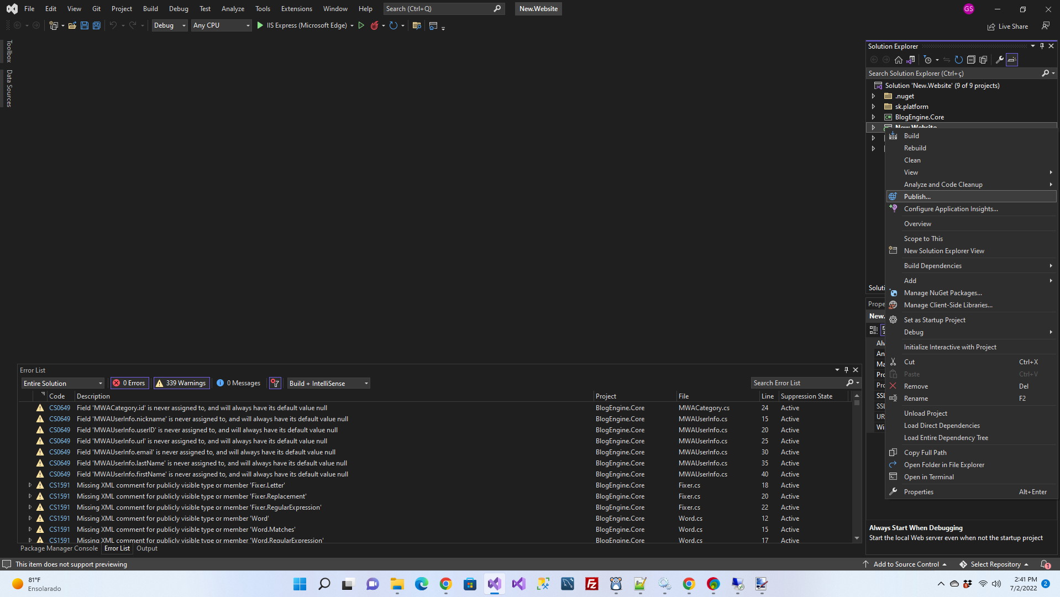Click the Open File folder icon

[x=72, y=25]
